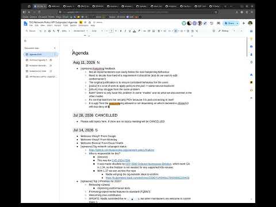Activate the paint format tool
The image size is (276, 207).
[x=58, y=31]
